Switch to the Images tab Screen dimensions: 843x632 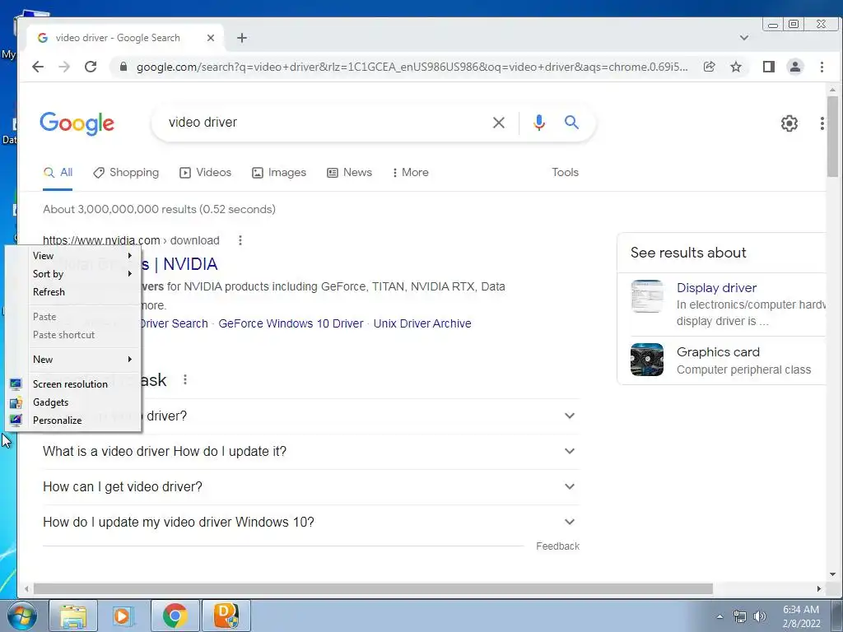coord(279,173)
